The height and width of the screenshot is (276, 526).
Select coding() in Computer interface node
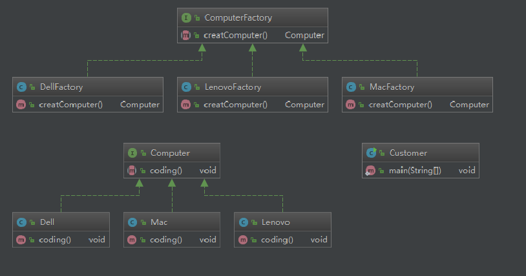point(165,171)
